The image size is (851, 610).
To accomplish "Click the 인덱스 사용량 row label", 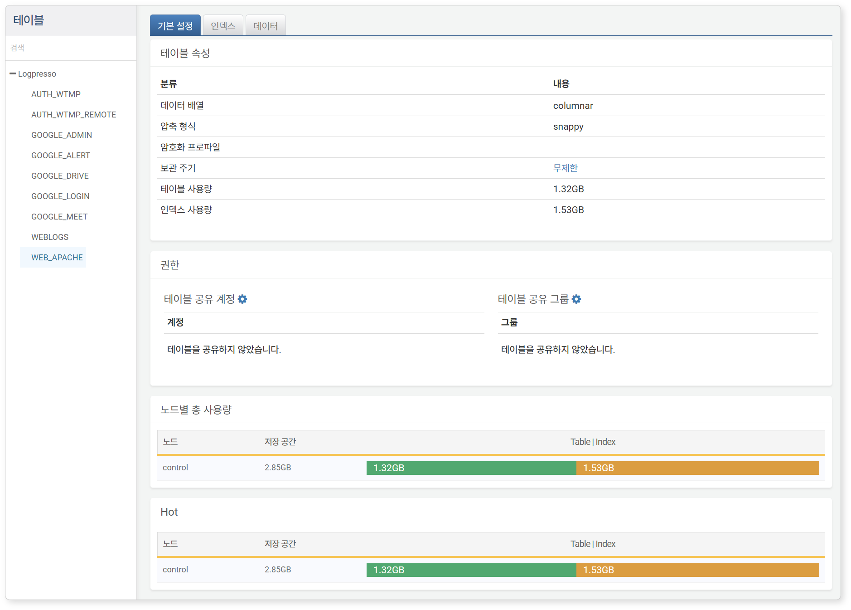I will coord(186,210).
